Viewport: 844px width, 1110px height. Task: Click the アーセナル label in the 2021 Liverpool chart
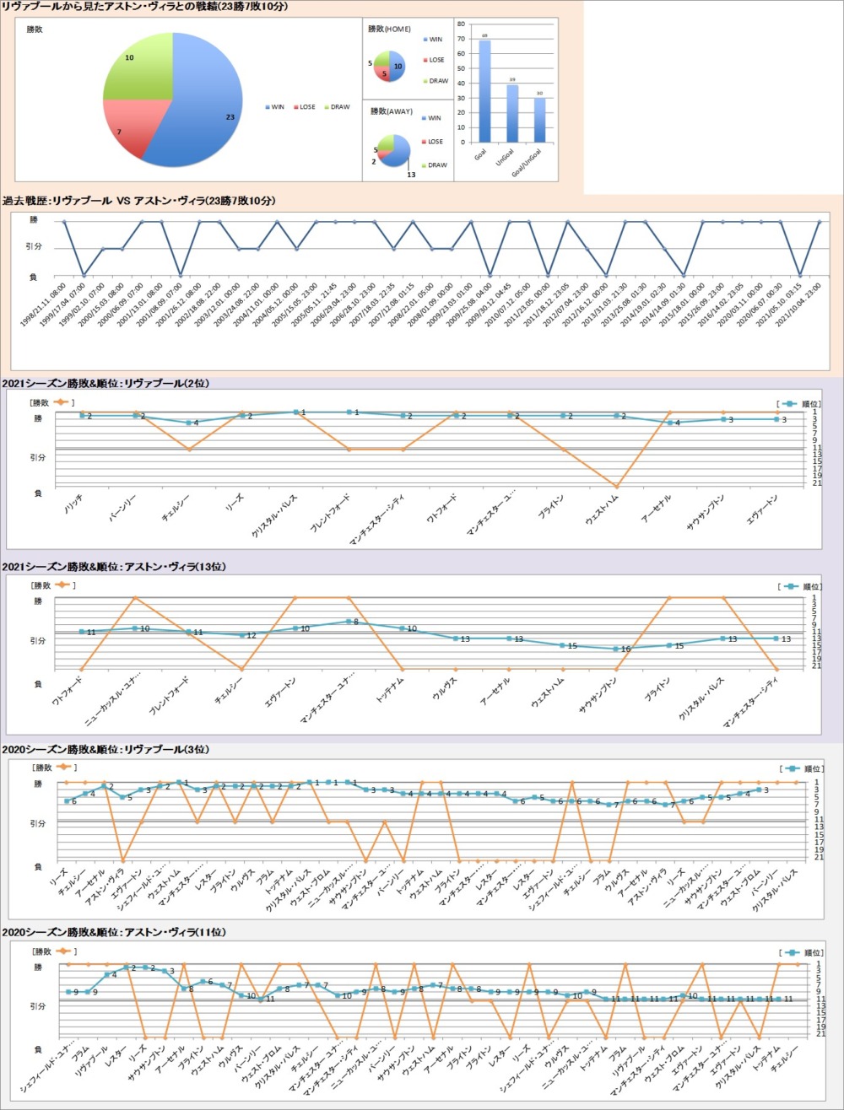click(656, 510)
